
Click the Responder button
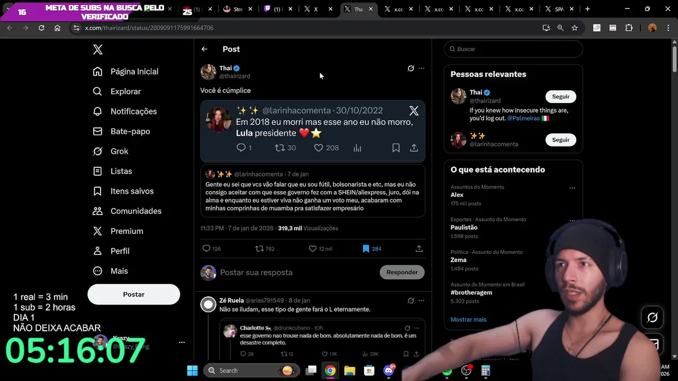click(x=402, y=272)
